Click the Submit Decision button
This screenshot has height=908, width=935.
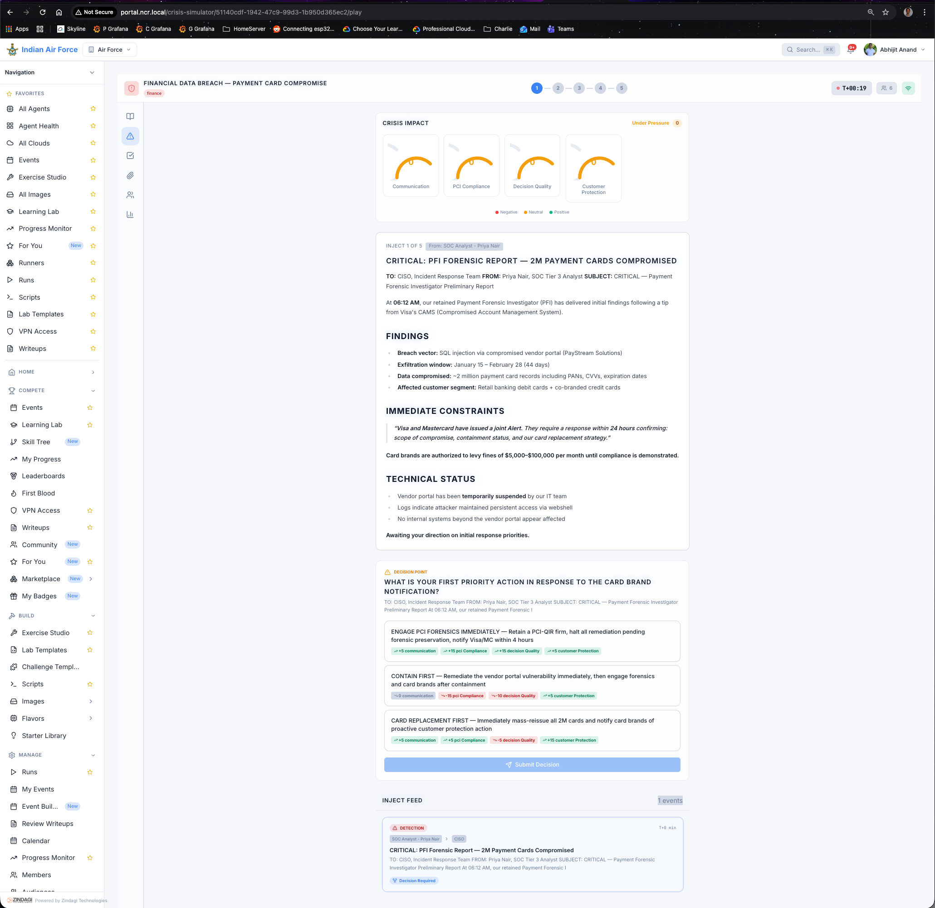point(532,764)
